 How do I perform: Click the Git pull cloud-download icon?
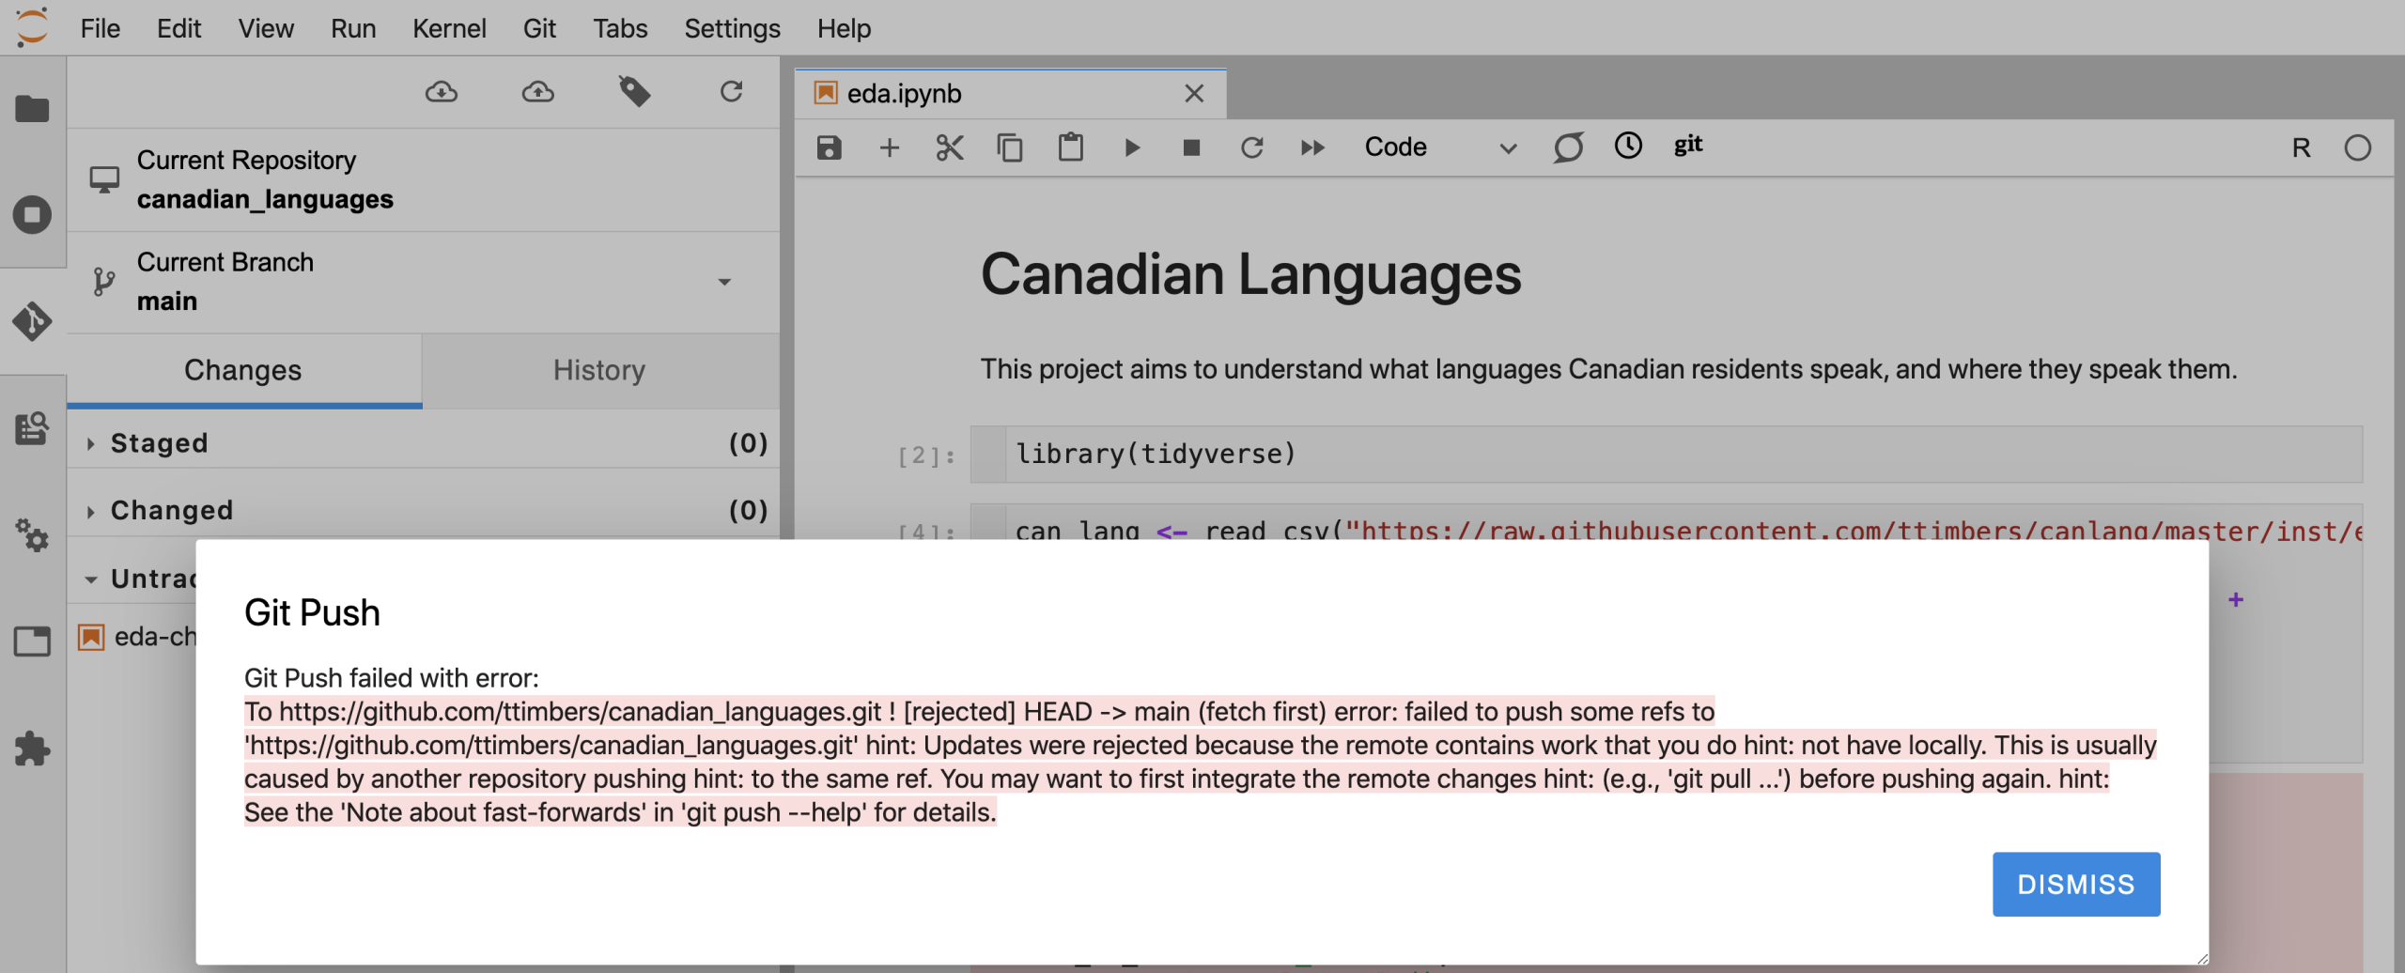441,92
